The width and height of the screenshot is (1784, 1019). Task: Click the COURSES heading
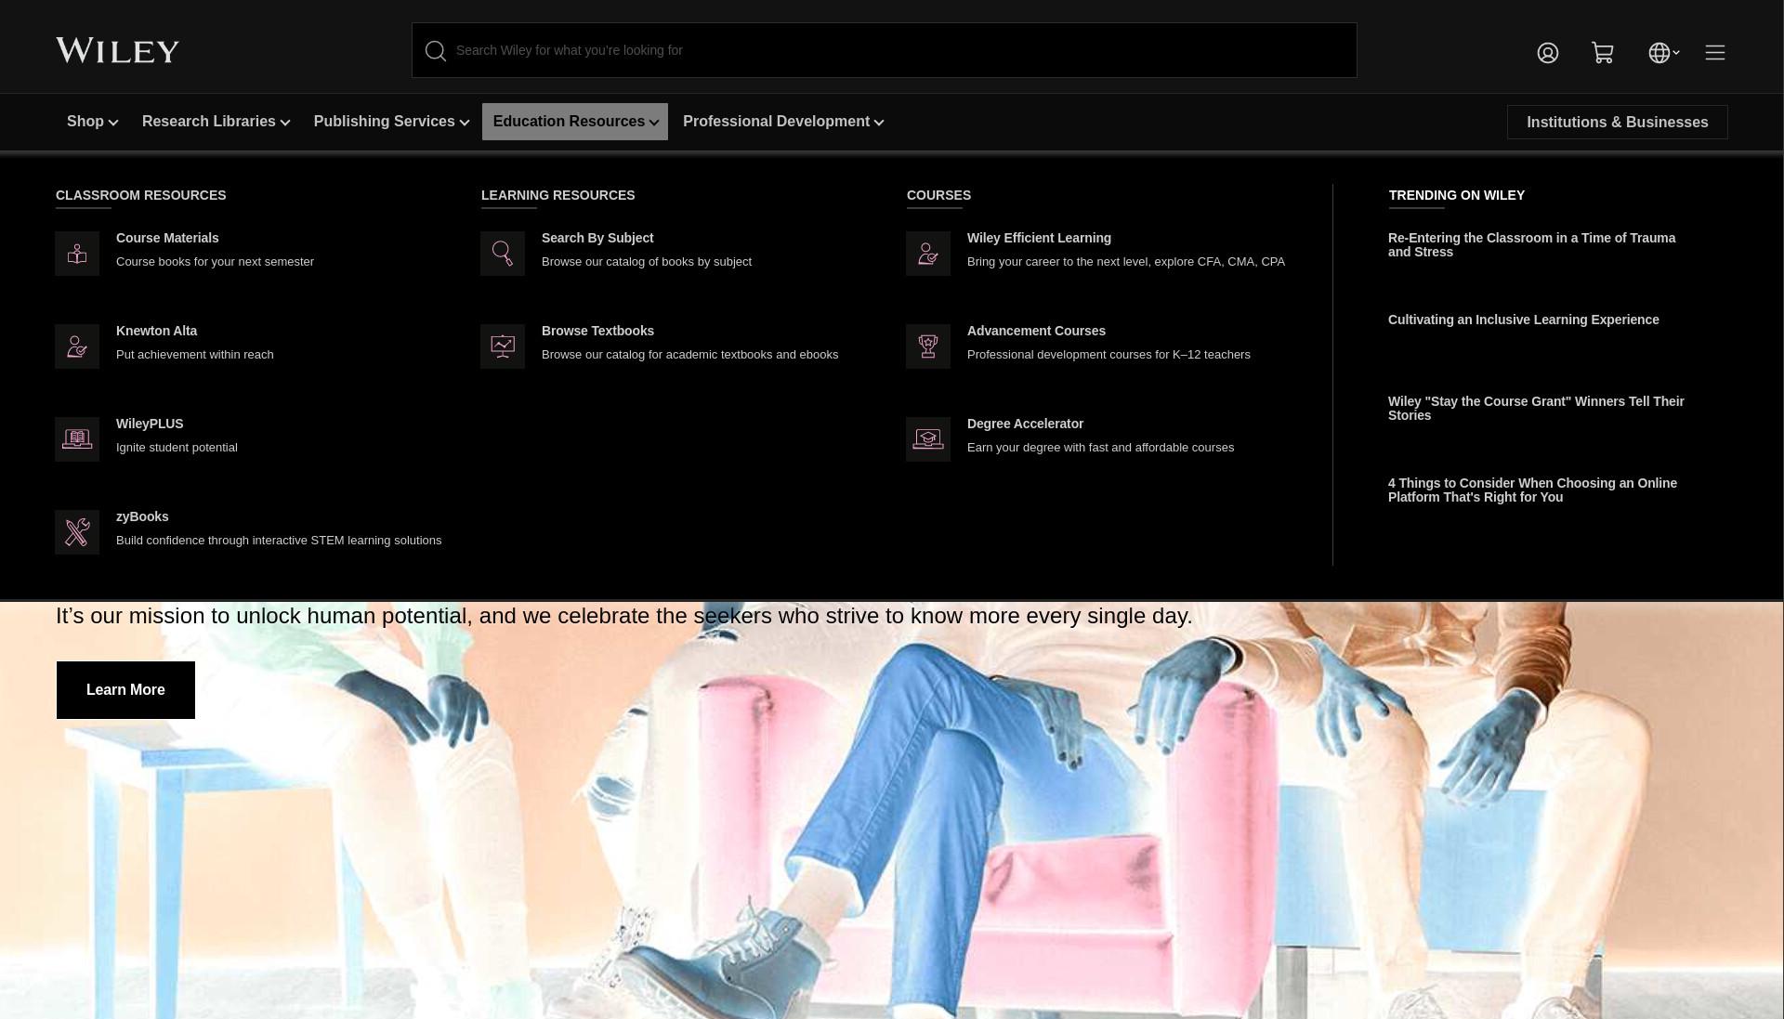tap(938, 195)
